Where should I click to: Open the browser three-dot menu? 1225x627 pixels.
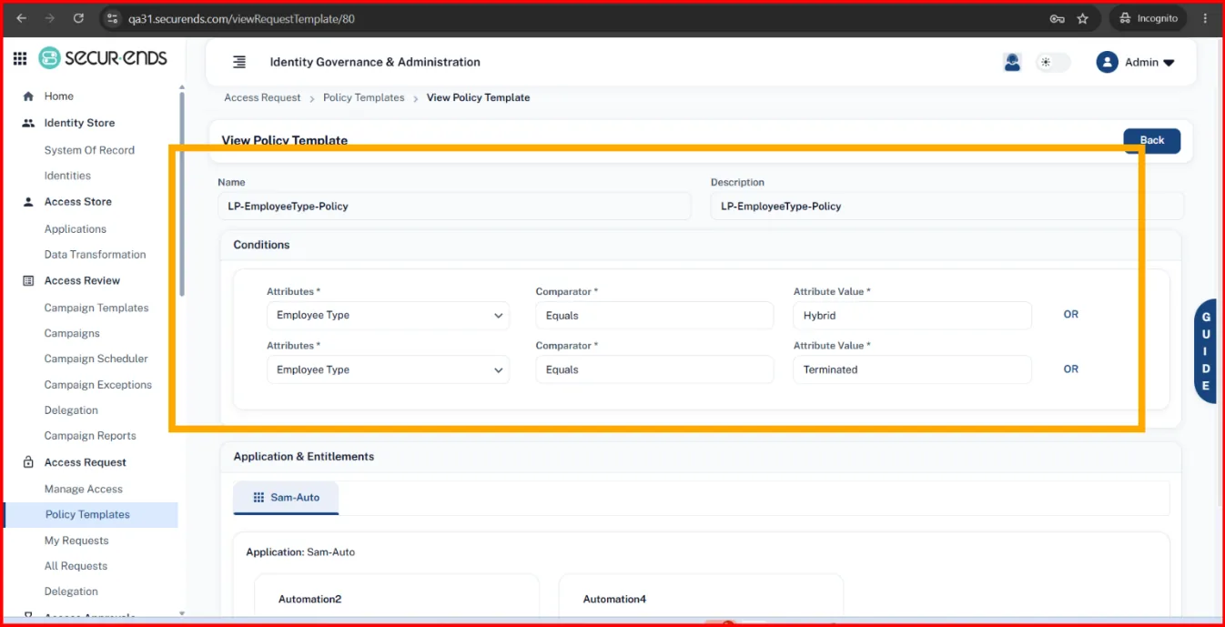click(x=1206, y=18)
